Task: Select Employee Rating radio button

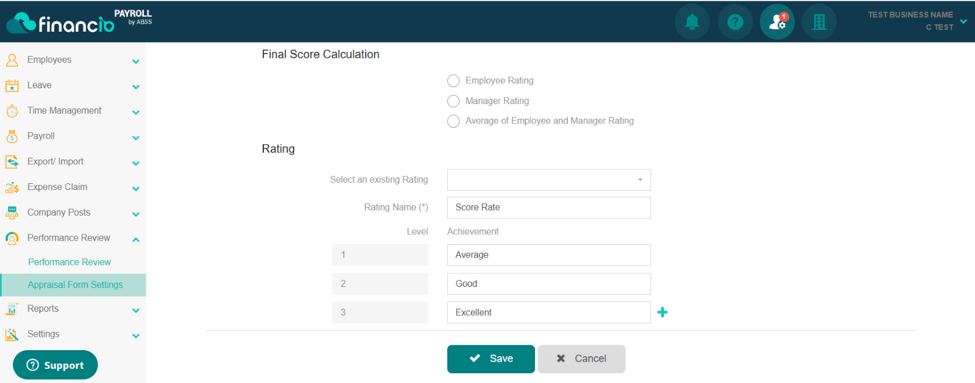Action: point(453,80)
